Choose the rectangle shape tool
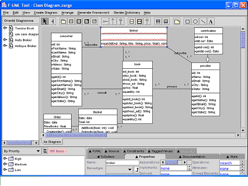The image size is (248, 186). pyautogui.click(x=187, y=21)
